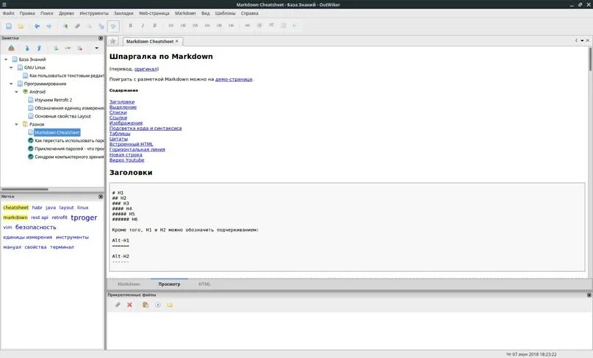Click the paste attachment link icon
Image resolution: width=593 pixels, height=358 pixels.
[x=145, y=305]
